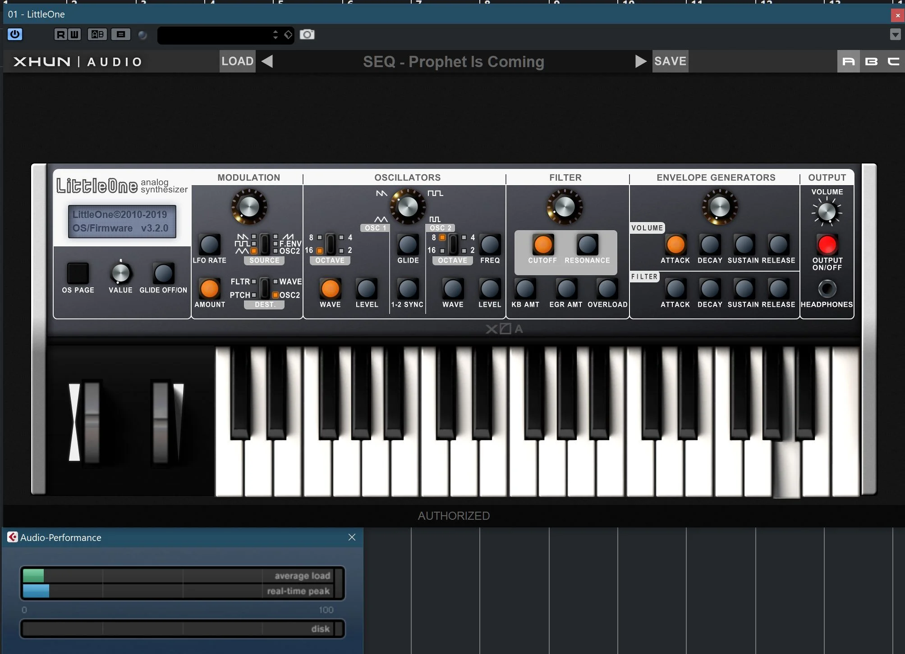Click the output VOLUME knob
Image resolution: width=905 pixels, height=654 pixels.
(827, 212)
